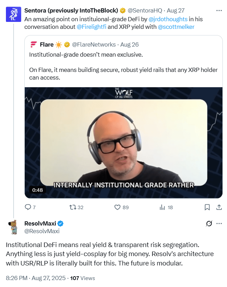Open ResolvMaxi's dog avatar

13,227
